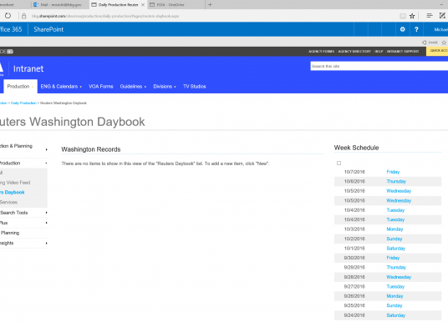Expand the '& Planning' sidebar arrow

click(x=46, y=149)
